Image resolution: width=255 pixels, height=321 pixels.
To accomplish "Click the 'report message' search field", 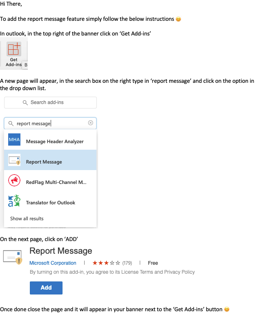I will [x=50, y=123].
